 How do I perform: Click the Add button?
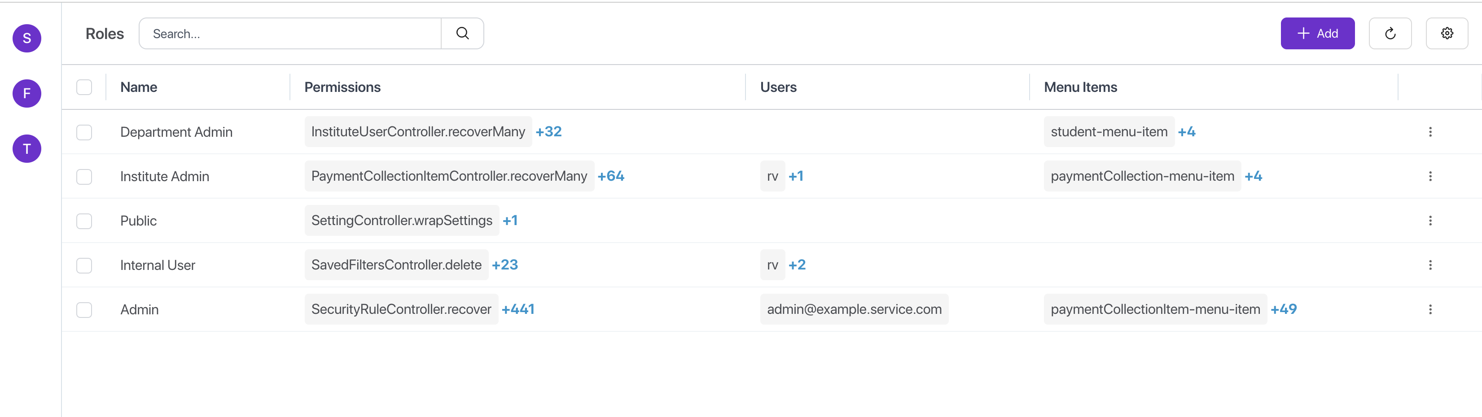tap(1317, 33)
